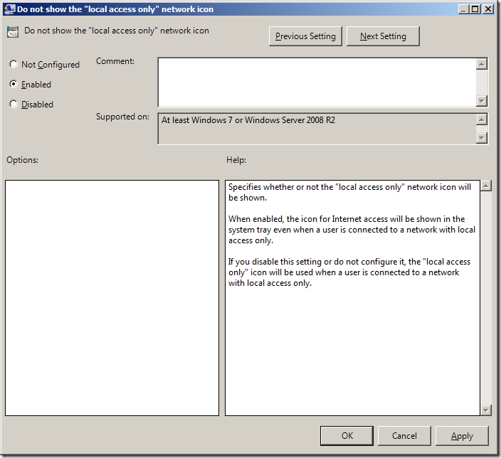Go to Previous Setting
Viewport: 501px width, 458px height.
click(x=306, y=36)
